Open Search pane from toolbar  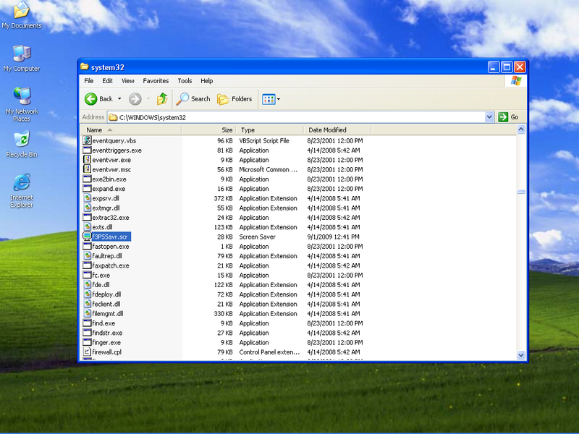(193, 99)
